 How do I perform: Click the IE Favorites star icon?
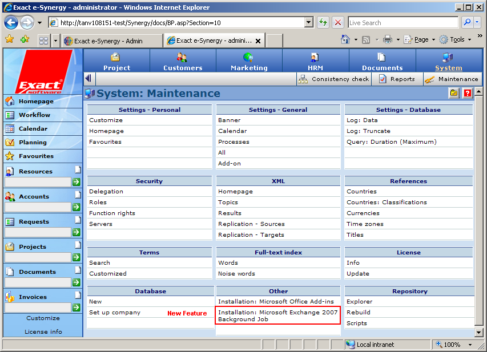(x=9, y=39)
